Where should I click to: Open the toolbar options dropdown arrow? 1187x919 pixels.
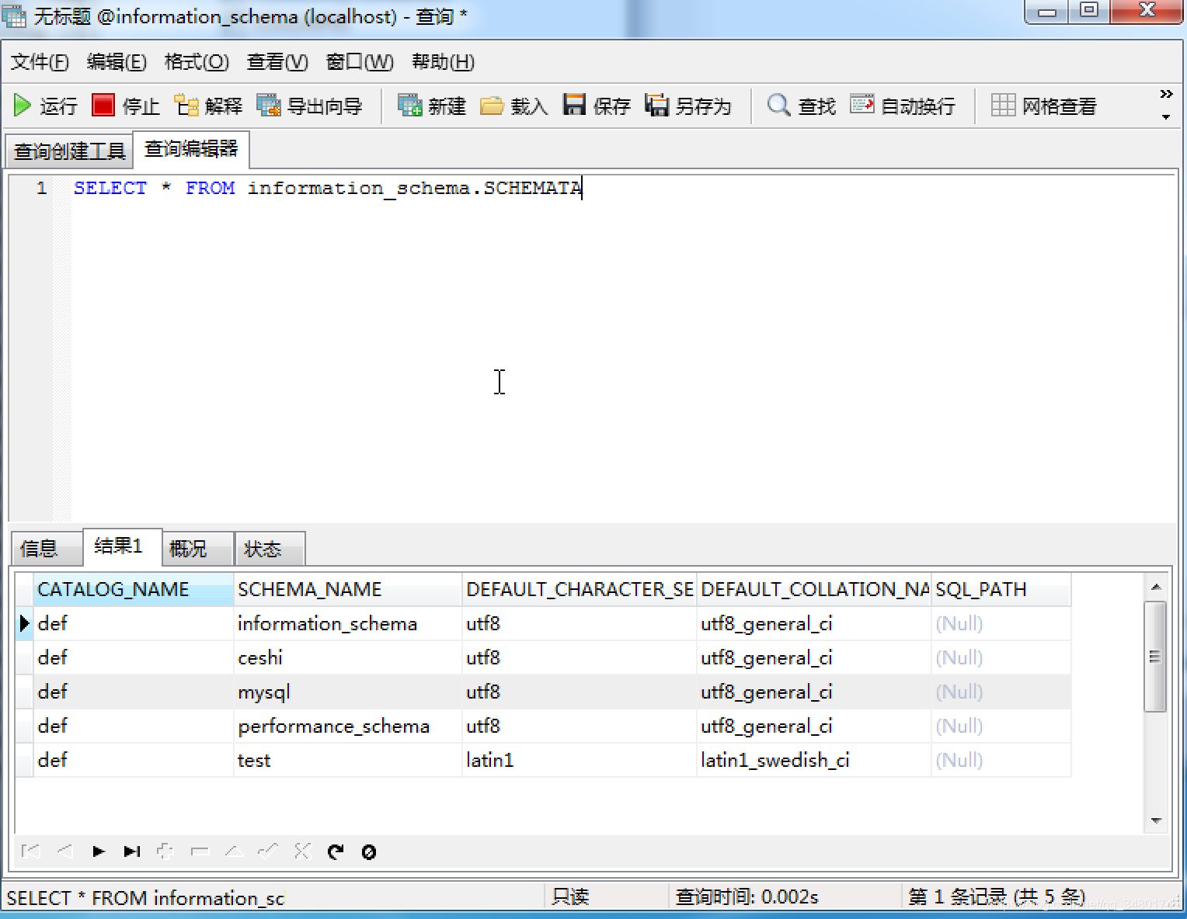coord(1166,117)
